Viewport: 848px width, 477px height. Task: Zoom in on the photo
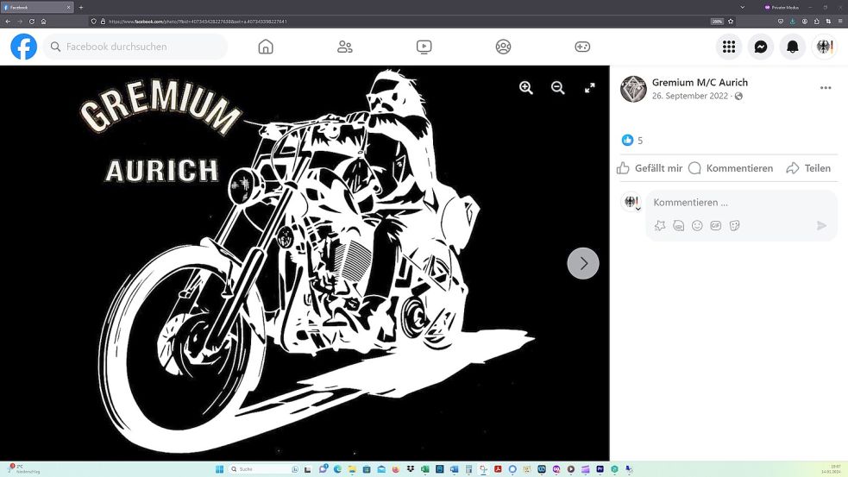click(525, 88)
